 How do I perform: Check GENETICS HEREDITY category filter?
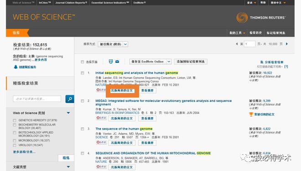tap(15, 120)
